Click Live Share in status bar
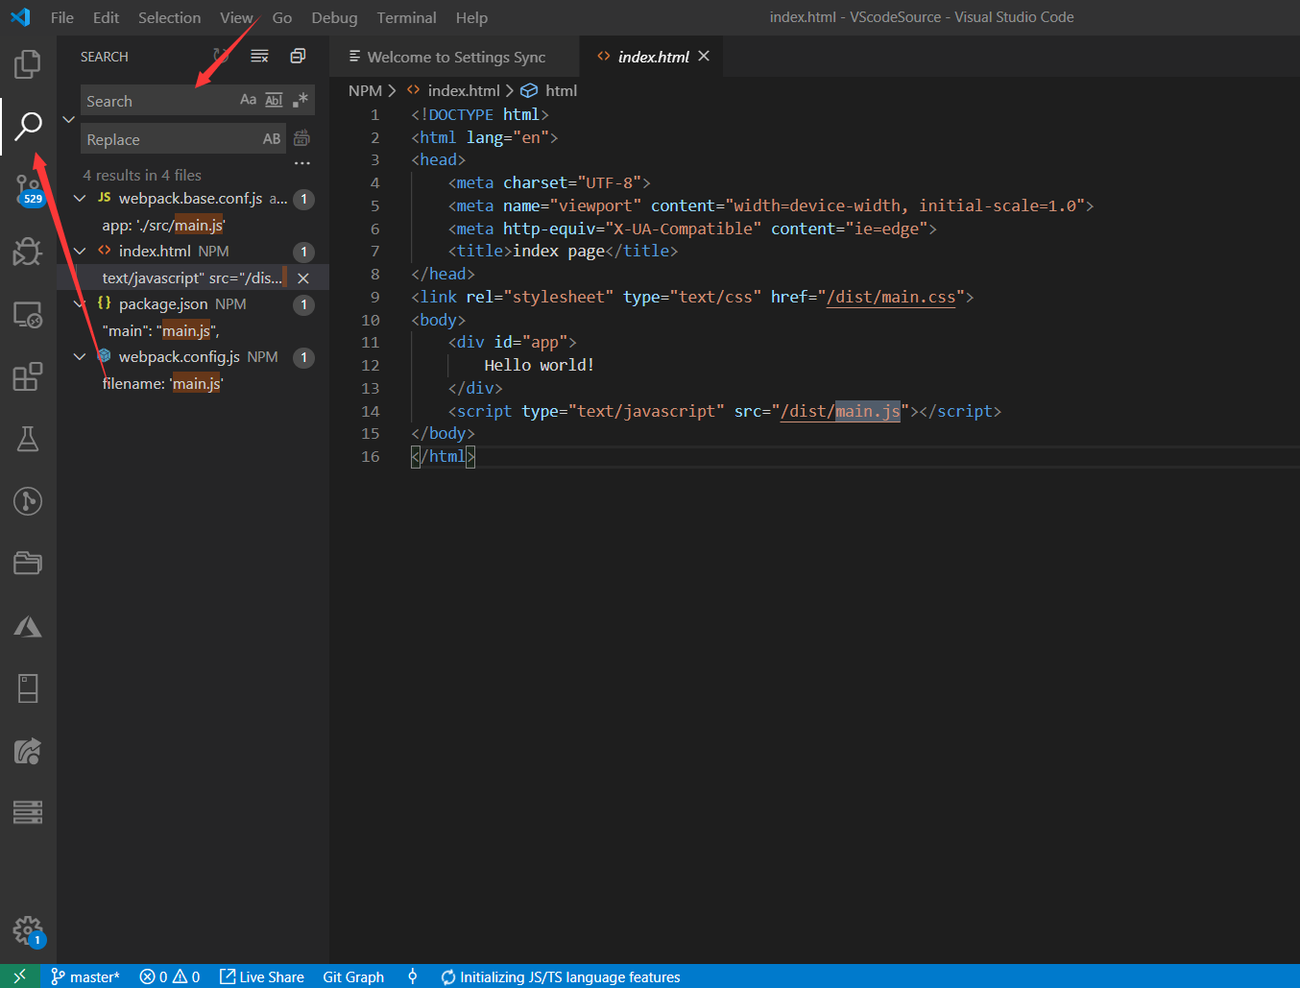Viewport: 1300px width, 988px height. click(262, 976)
